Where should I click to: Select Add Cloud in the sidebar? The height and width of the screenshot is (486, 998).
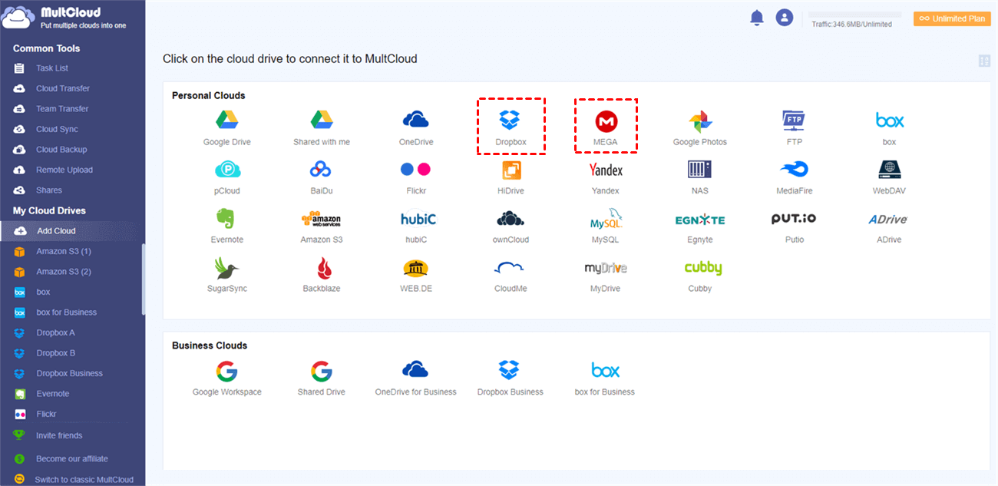point(72,230)
